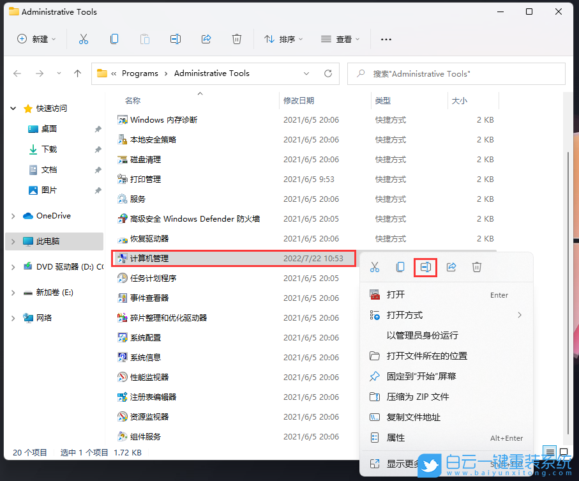Image resolution: width=579 pixels, height=481 pixels.
Task: Open the context menu's rename icon
Action: [425, 267]
